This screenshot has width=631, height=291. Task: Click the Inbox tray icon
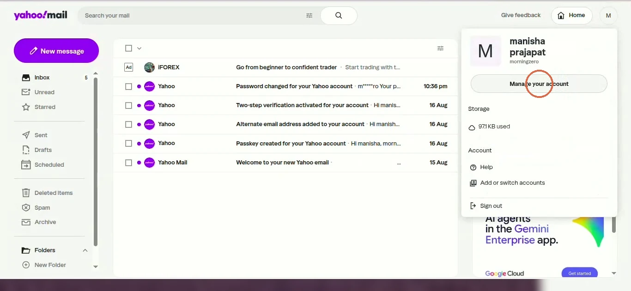[26, 78]
